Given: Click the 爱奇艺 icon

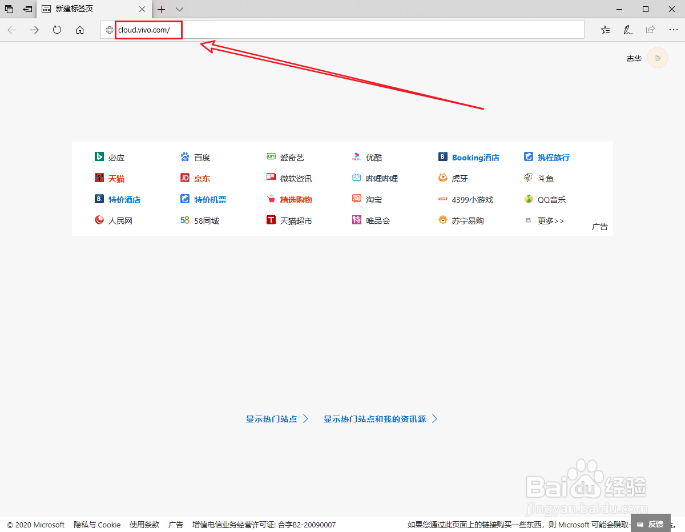Looking at the screenshot, I should pos(271,157).
